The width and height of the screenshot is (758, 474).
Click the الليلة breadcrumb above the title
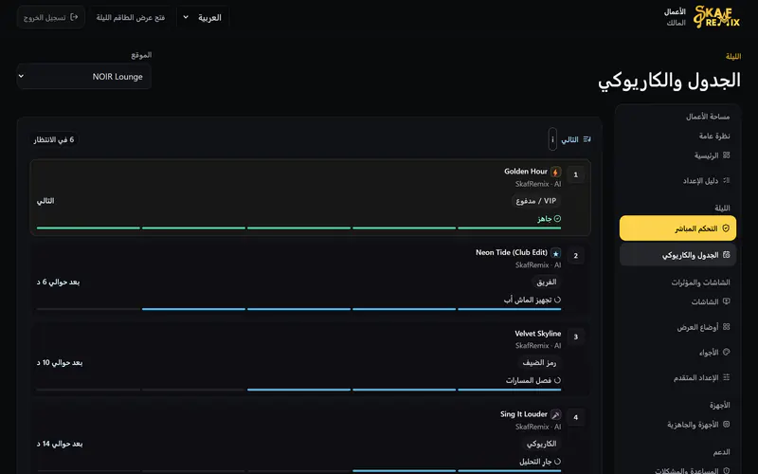pos(733,57)
